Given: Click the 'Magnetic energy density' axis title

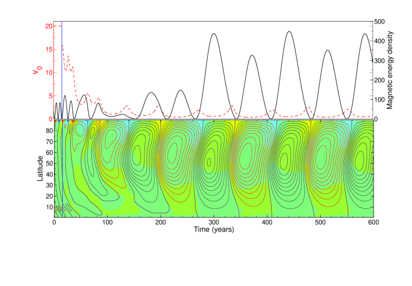Looking at the screenshot, I should pyautogui.click(x=389, y=70).
